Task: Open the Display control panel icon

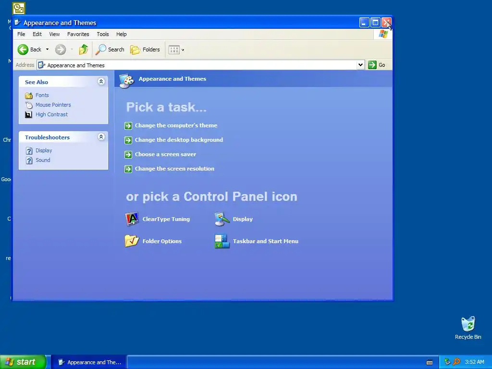Action: pyautogui.click(x=222, y=219)
